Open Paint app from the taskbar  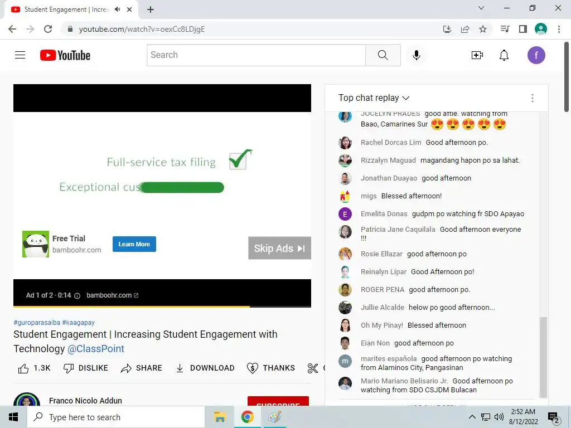[274, 417]
